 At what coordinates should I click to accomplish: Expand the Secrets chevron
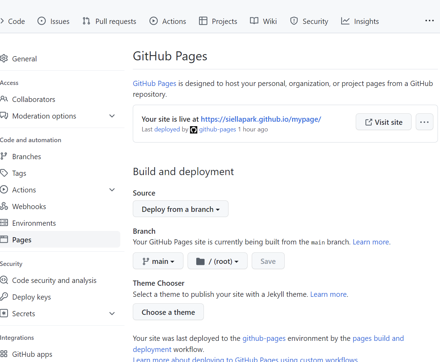pos(112,313)
